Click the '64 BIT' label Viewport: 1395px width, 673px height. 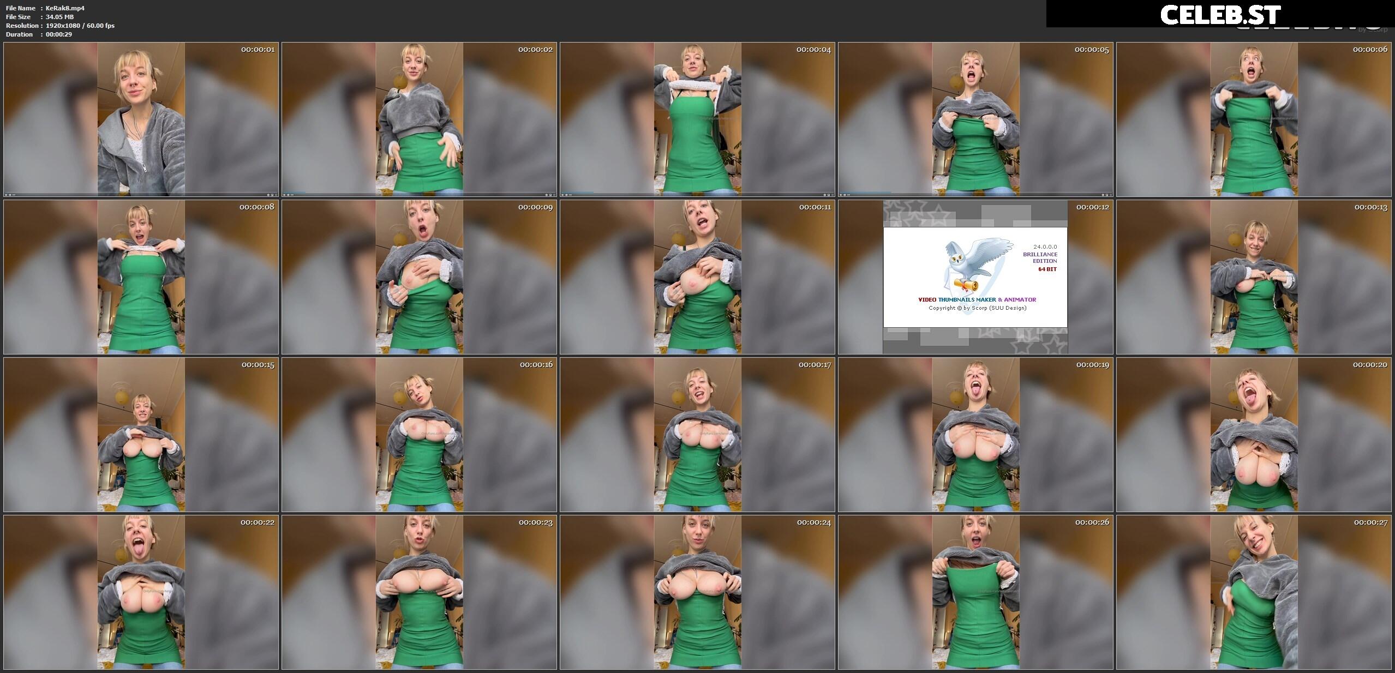(x=1047, y=269)
